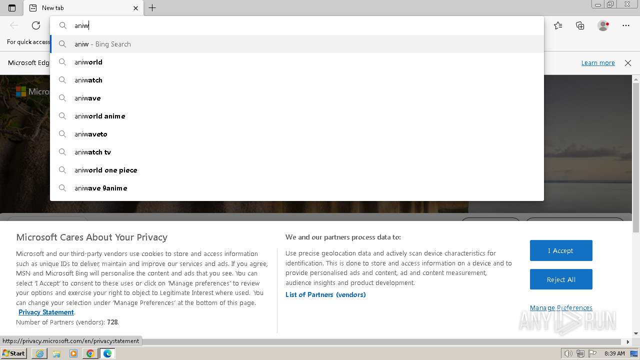Select 'aniwatch tv' suggestion
This screenshot has width=640, height=360.
tap(297, 152)
